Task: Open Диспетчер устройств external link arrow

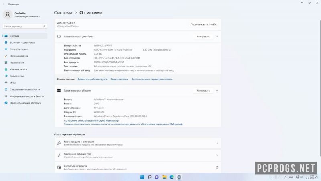Action: tap(217, 167)
